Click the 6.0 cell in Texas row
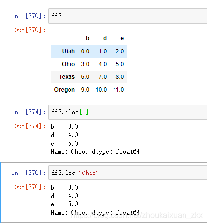Screen dimensions: 207x224 [85, 77]
